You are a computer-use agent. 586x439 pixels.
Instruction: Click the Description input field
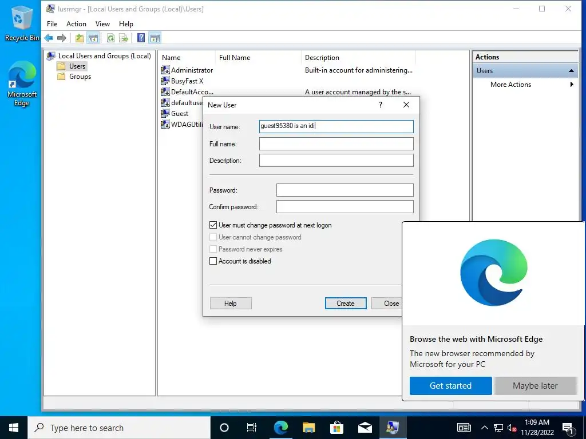(336, 161)
